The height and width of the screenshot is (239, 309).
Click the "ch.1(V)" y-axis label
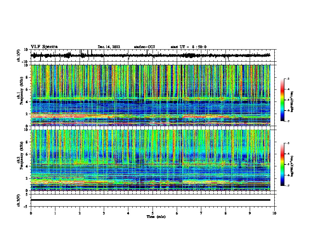tap(19, 55)
